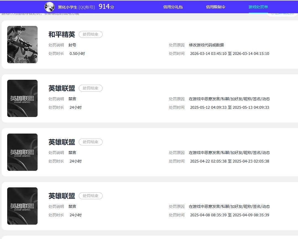Click the 处罚结束 badge in the 2025-04-22 record
The image size is (298, 239).
point(91,142)
